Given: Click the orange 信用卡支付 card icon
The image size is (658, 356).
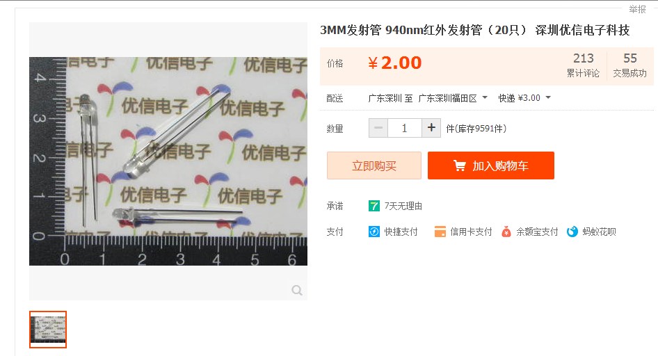Looking at the screenshot, I should tap(440, 232).
